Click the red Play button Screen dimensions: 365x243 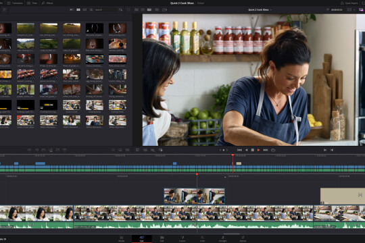pyautogui.click(x=259, y=150)
